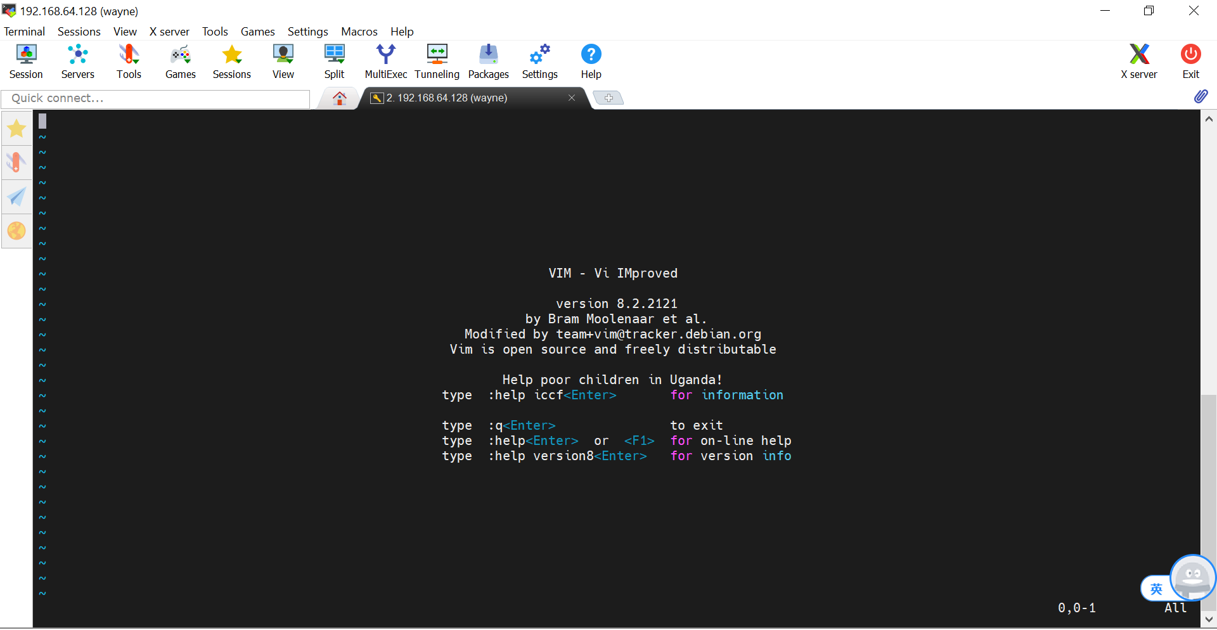
Task: Open the X server menu
Action: click(x=169, y=32)
